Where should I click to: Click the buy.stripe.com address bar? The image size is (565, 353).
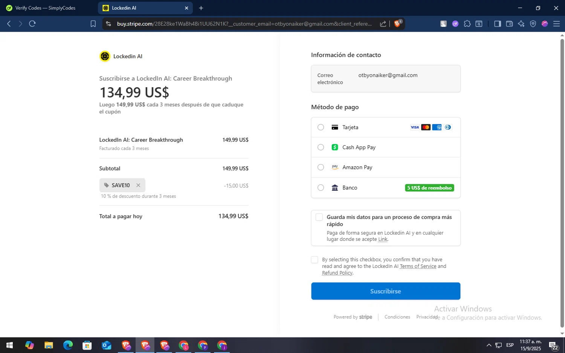tap(244, 24)
